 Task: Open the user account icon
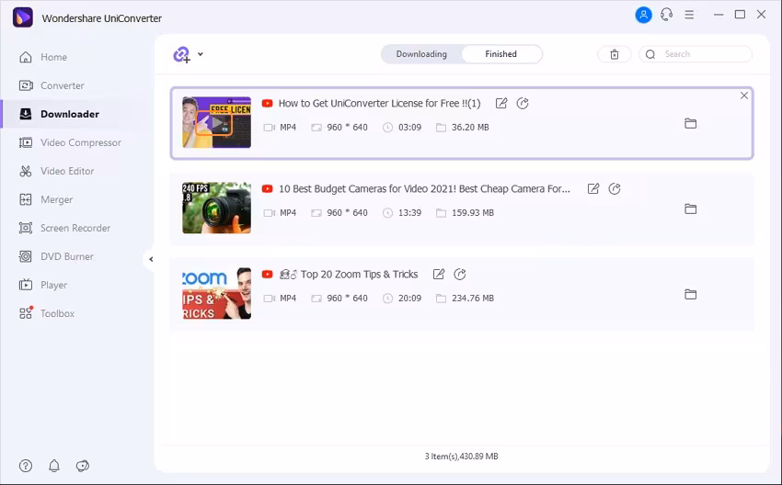point(643,15)
